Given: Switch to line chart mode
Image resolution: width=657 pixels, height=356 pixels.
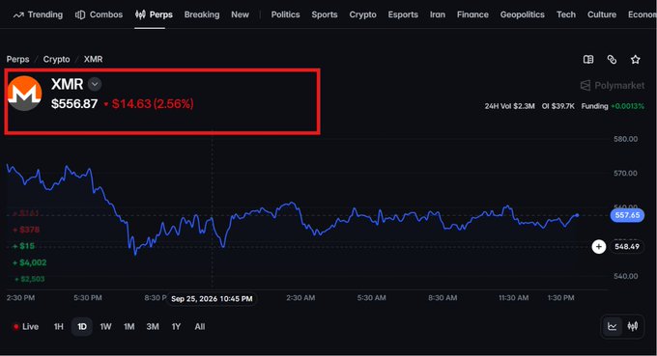Looking at the screenshot, I should click(613, 326).
